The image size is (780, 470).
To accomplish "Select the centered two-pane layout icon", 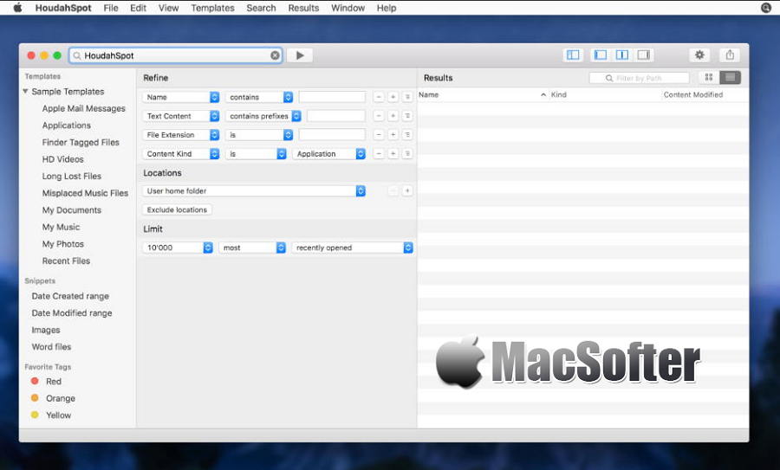I will (x=621, y=55).
